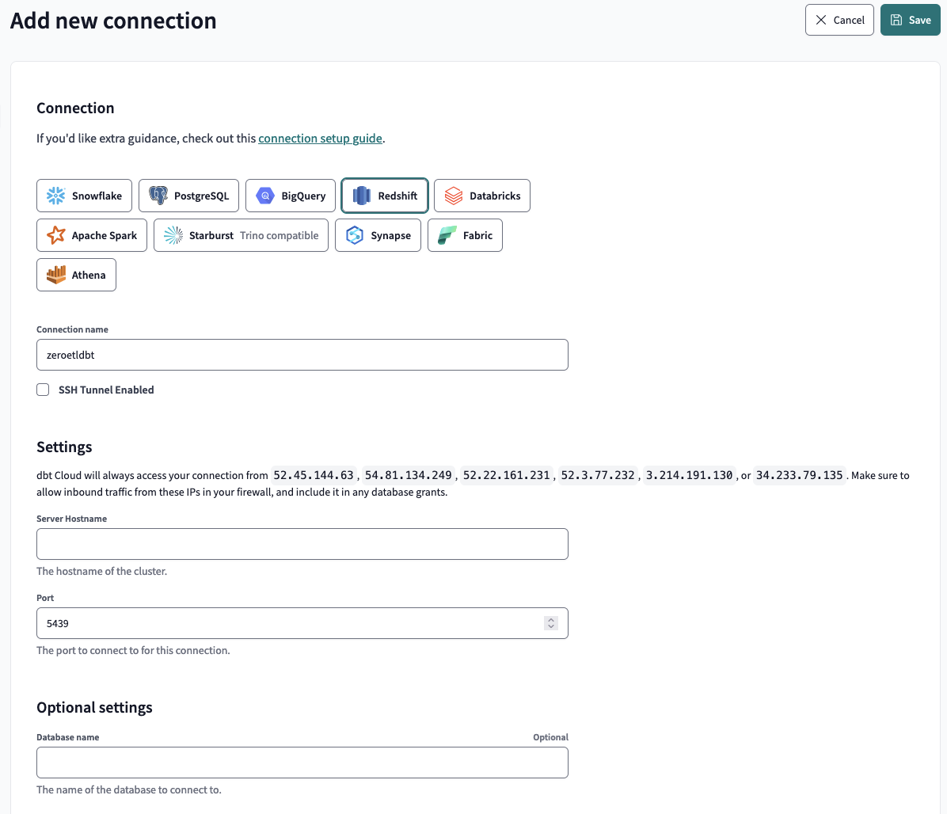Pick the BigQuery connection icon
The image size is (947, 814).
[265, 196]
